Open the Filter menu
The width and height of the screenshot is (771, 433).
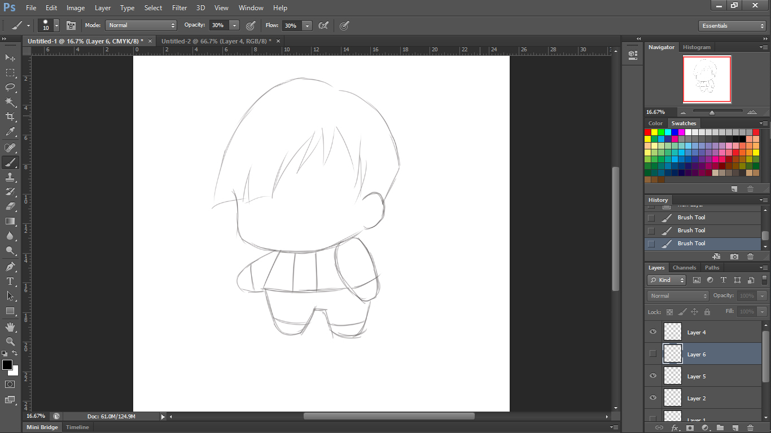(x=179, y=7)
